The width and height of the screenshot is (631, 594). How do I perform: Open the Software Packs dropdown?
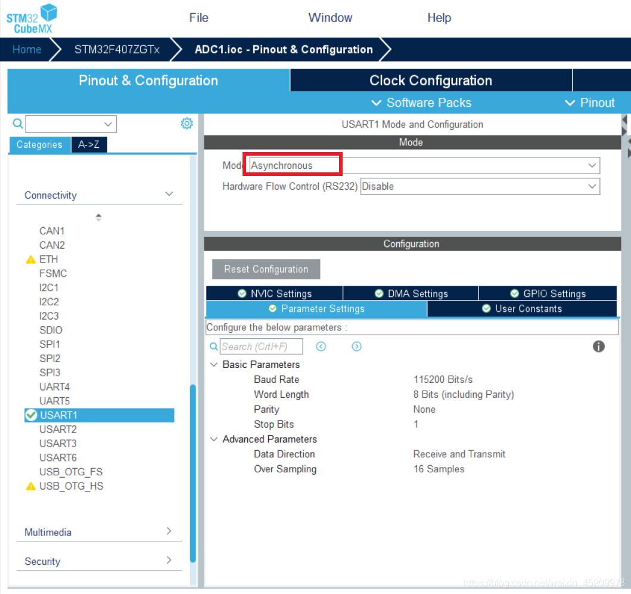click(421, 103)
